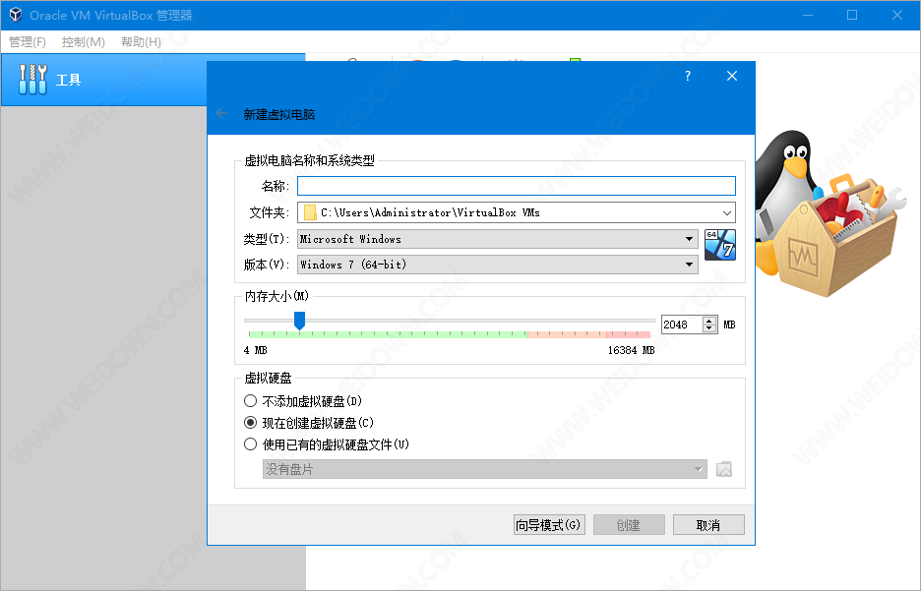This screenshot has width=921, height=591.
Task: Click the VirtualBox logo in title bar
Action: tap(16, 15)
